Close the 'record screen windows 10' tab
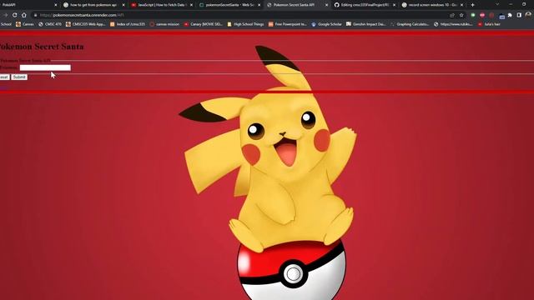 click(x=461, y=5)
